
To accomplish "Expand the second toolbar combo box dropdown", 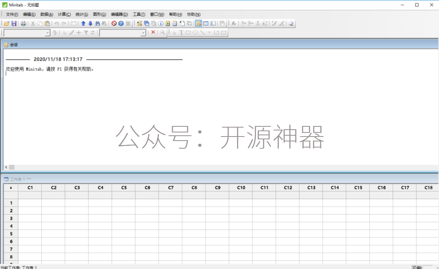I will point(143,33).
